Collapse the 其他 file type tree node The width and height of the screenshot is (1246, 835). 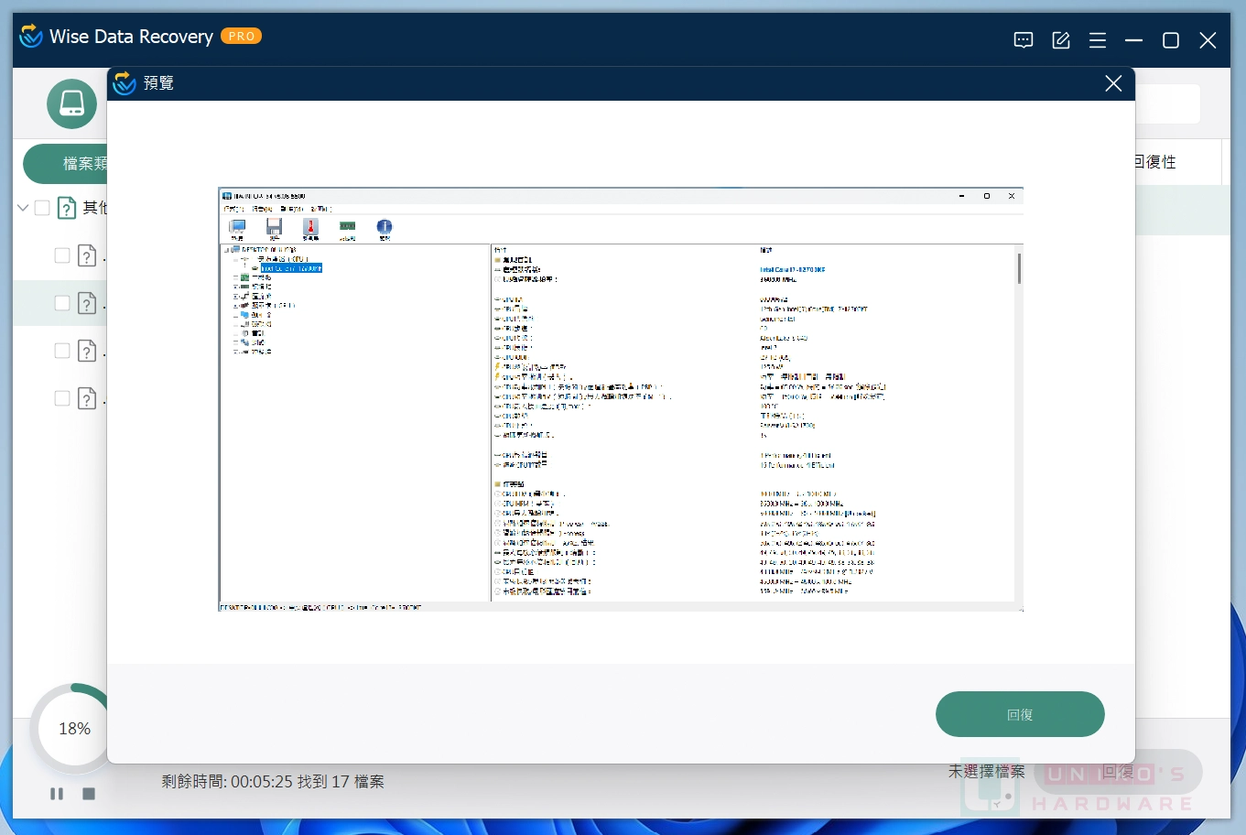[23, 208]
